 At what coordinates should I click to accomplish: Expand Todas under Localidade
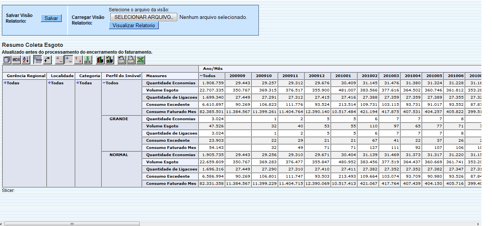50,83
